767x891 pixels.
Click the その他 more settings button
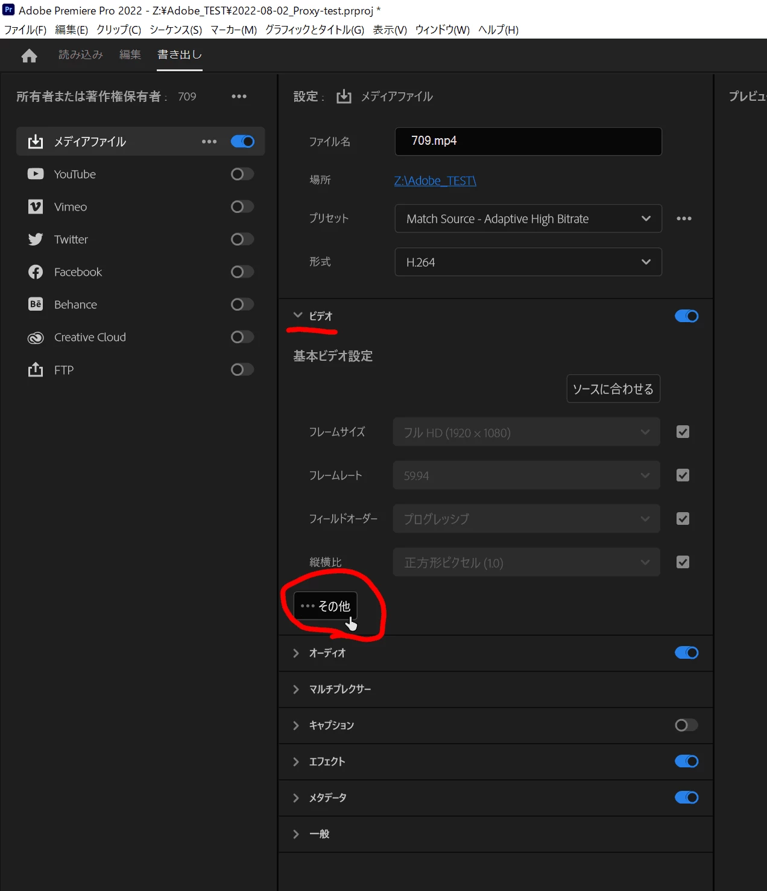[325, 606]
